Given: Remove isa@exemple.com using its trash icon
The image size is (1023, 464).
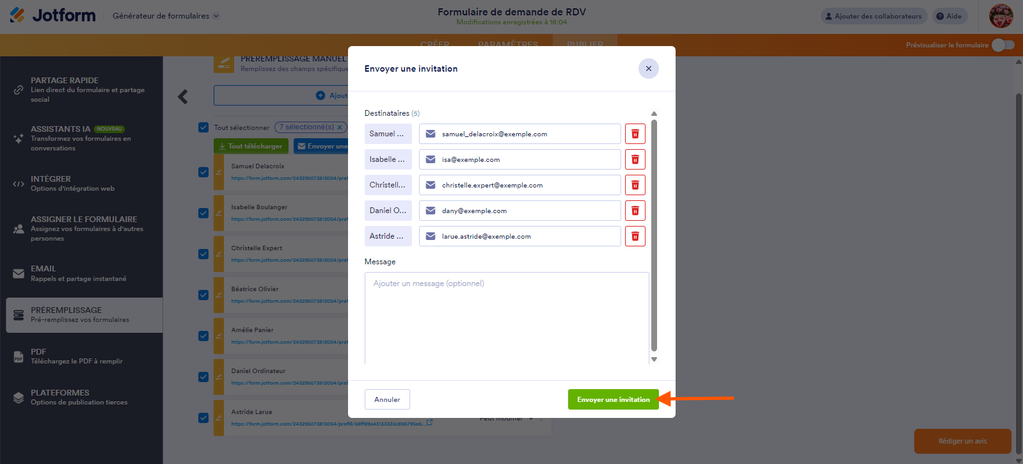Looking at the screenshot, I should (635, 159).
